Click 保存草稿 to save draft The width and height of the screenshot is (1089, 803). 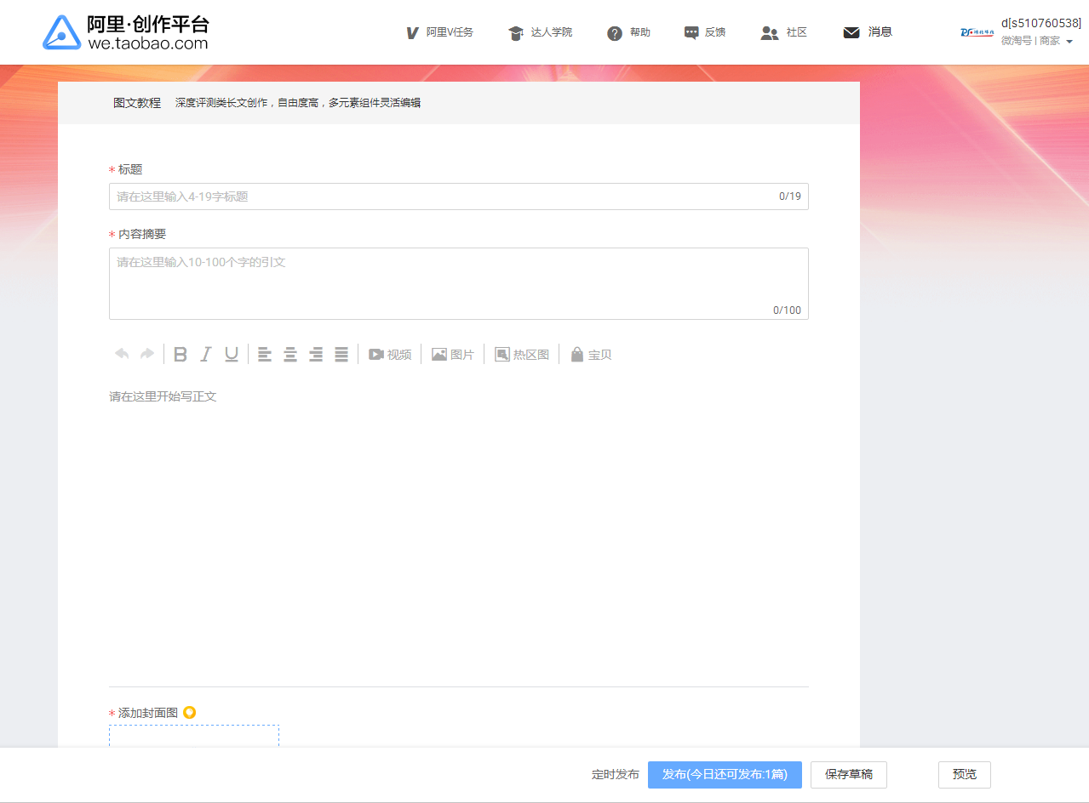click(848, 775)
